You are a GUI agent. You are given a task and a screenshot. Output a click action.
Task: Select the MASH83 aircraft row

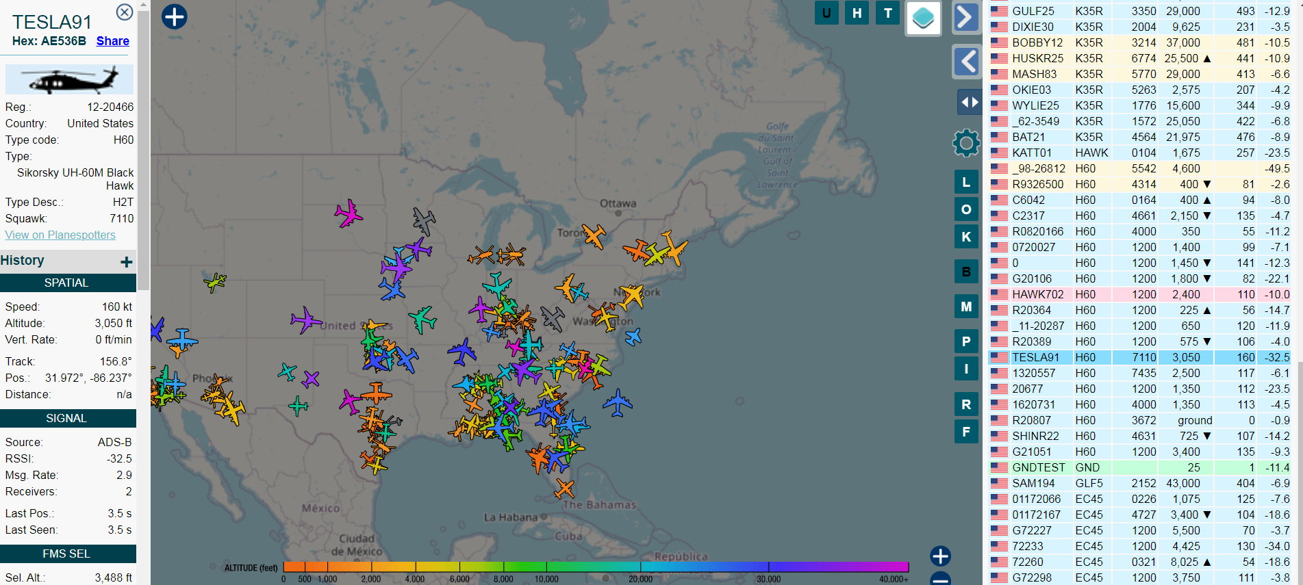click(x=1139, y=74)
